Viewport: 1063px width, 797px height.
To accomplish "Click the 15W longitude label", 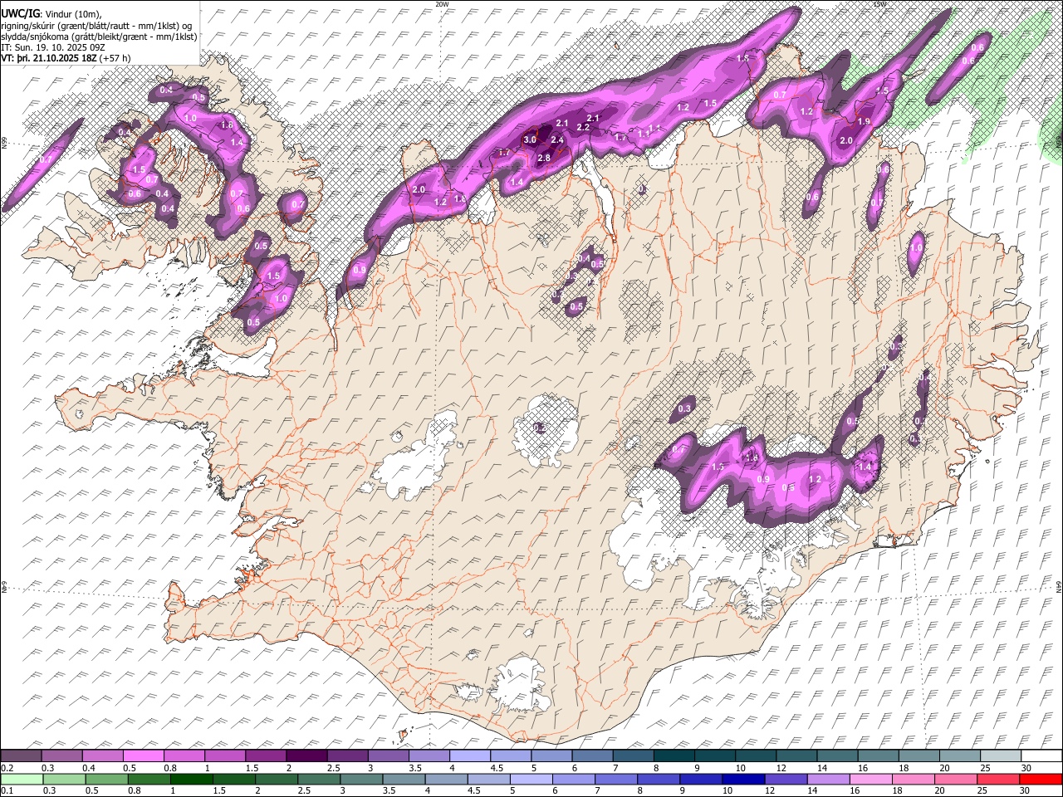I will 879,4.
